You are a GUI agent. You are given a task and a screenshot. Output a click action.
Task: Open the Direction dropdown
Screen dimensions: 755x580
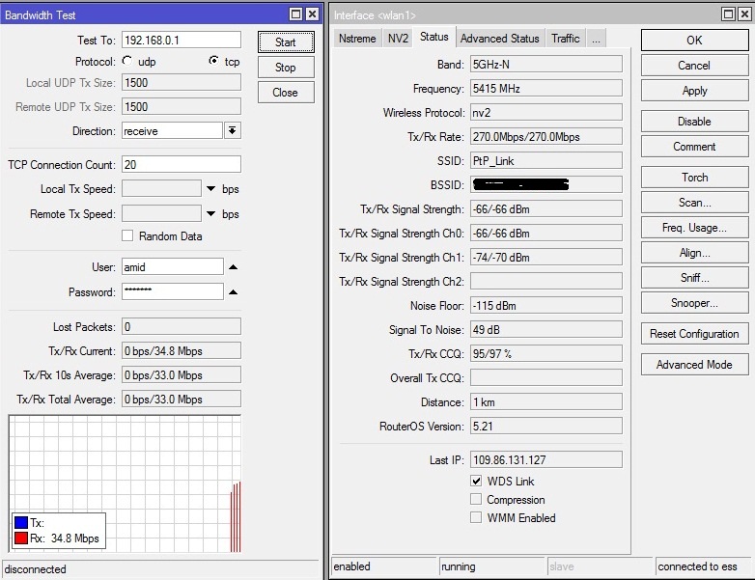point(233,130)
